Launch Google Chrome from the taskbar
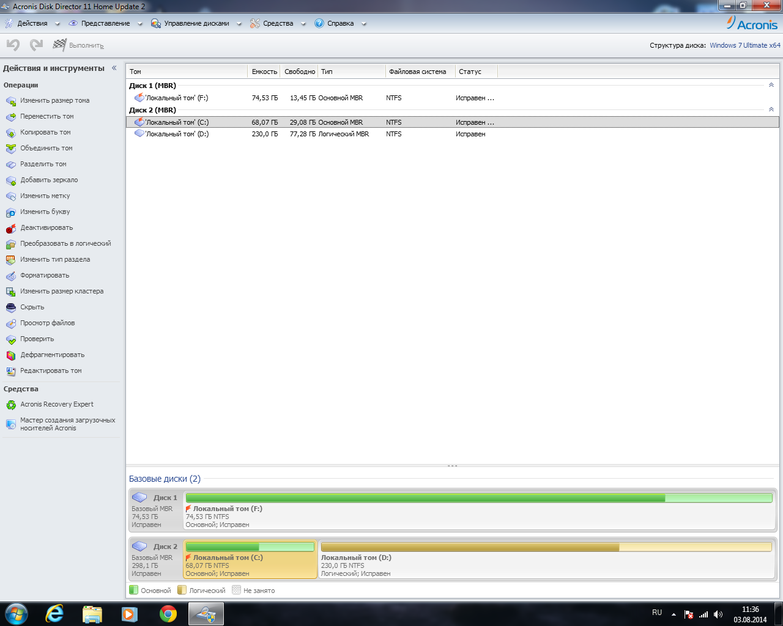The width and height of the screenshot is (783, 626). coord(168,613)
